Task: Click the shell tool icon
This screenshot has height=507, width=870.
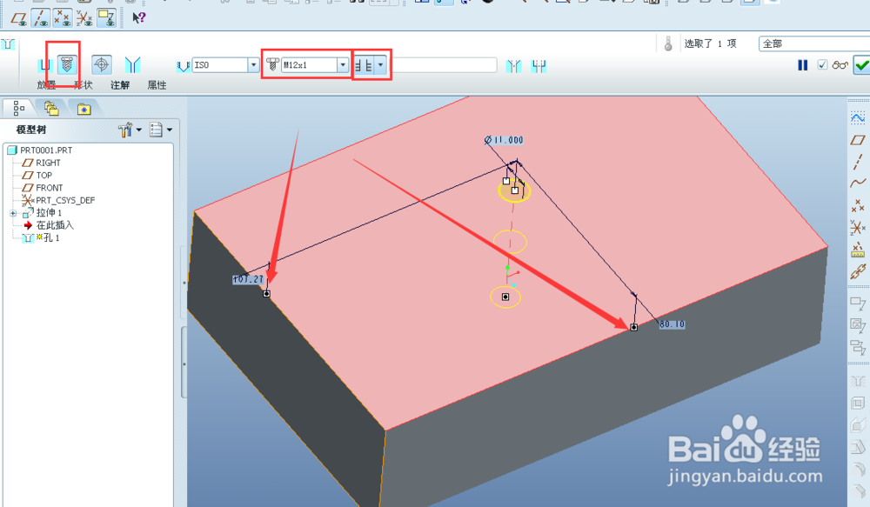Action: tap(858, 404)
